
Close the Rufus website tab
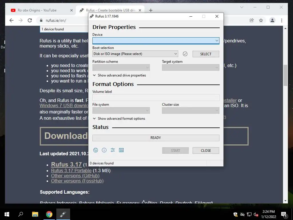coord(140,10)
